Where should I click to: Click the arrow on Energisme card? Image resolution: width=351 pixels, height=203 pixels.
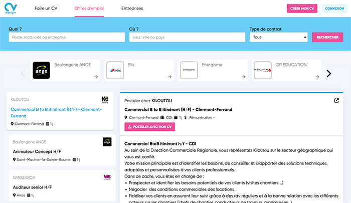pyautogui.click(x=243, y=77)
